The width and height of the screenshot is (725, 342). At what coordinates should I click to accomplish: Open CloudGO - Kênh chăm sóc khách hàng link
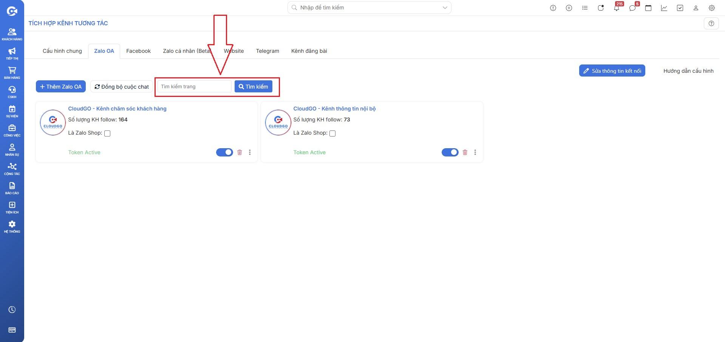pos(117,109)
